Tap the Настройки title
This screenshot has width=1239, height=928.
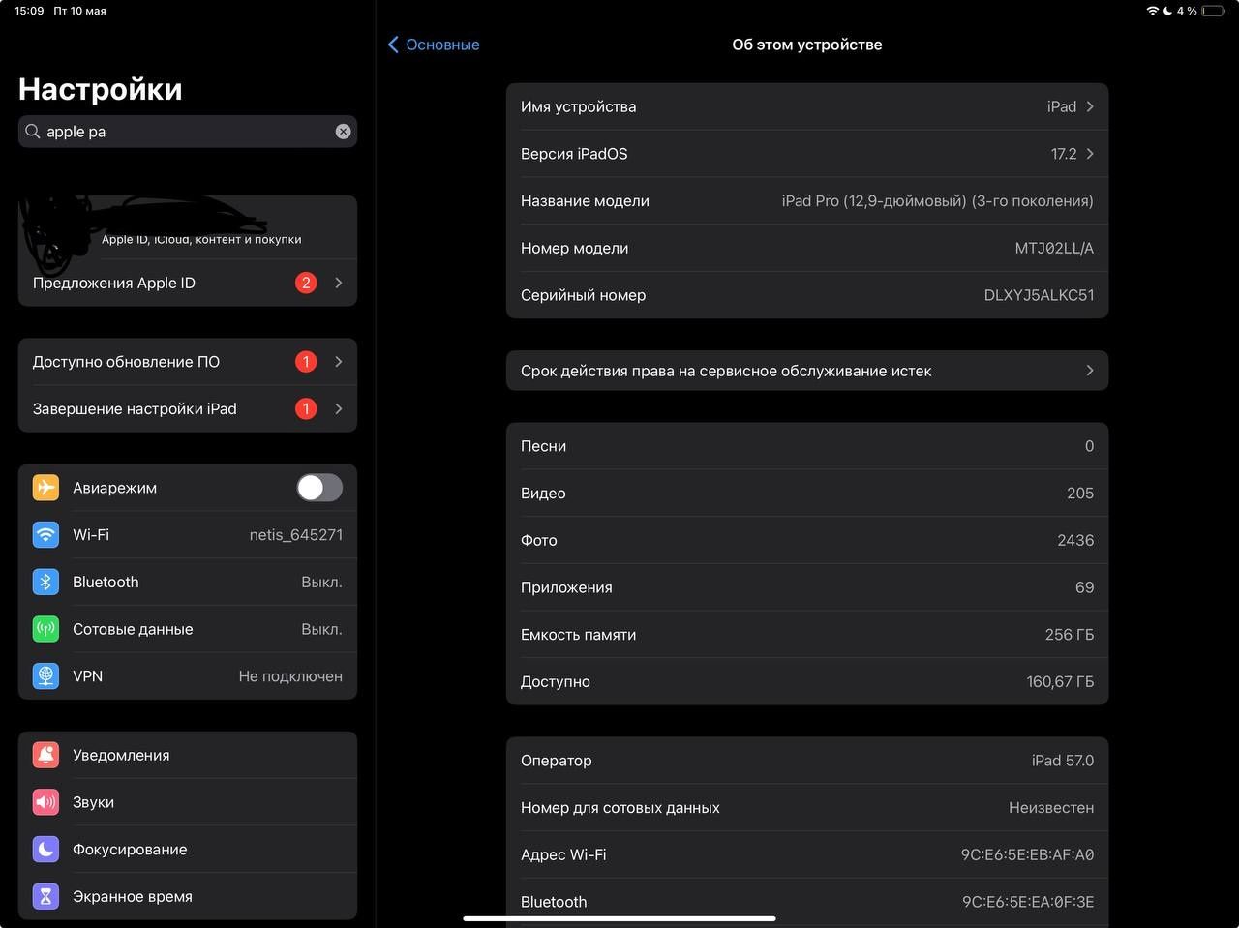101,89
